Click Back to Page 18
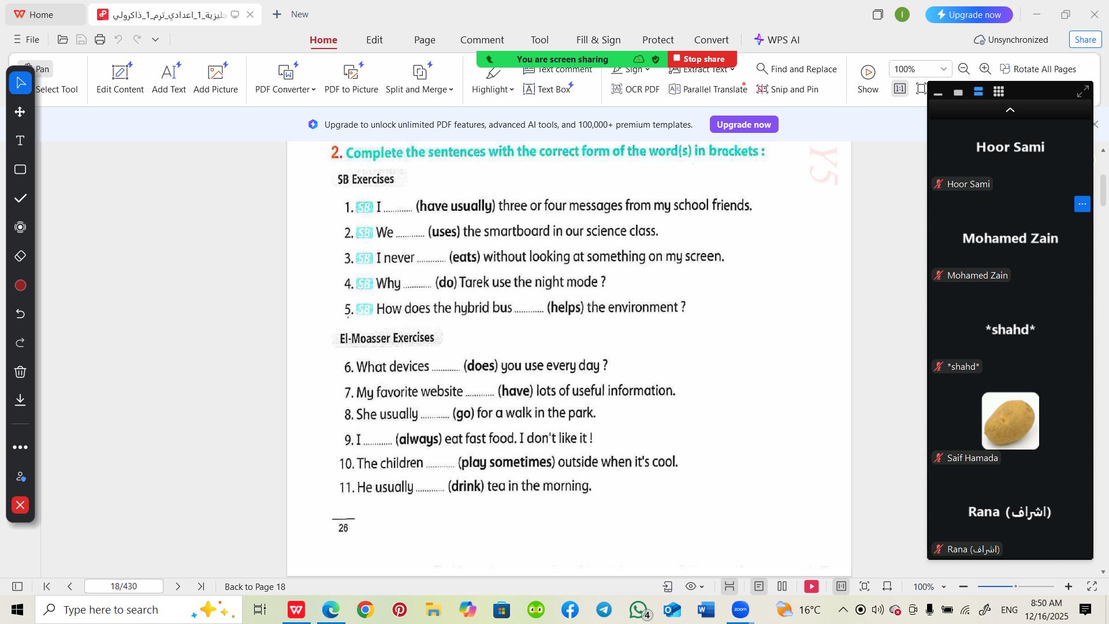The height and width of the screenshot is (624, 1109). point(255,587)
